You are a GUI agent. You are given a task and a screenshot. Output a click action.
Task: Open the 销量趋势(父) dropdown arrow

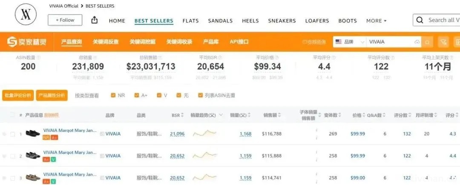[221, 115]
